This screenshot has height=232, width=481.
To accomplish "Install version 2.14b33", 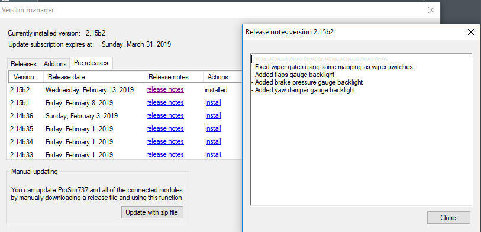I will point(213,154).
